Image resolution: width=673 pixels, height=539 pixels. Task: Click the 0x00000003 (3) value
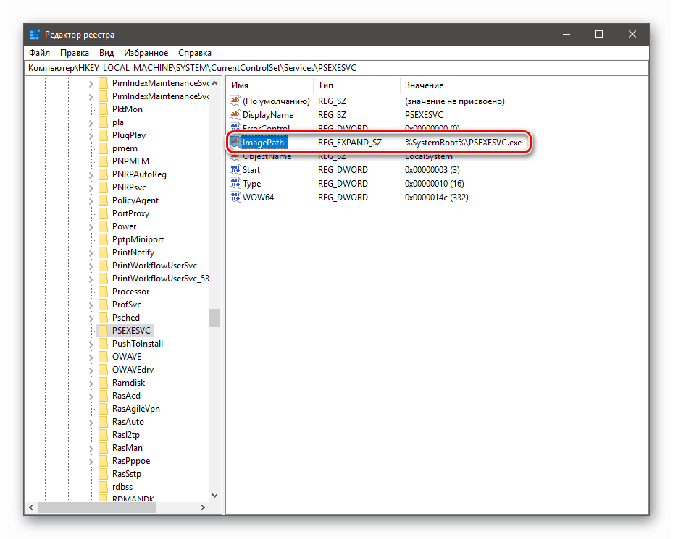point(432,170)
